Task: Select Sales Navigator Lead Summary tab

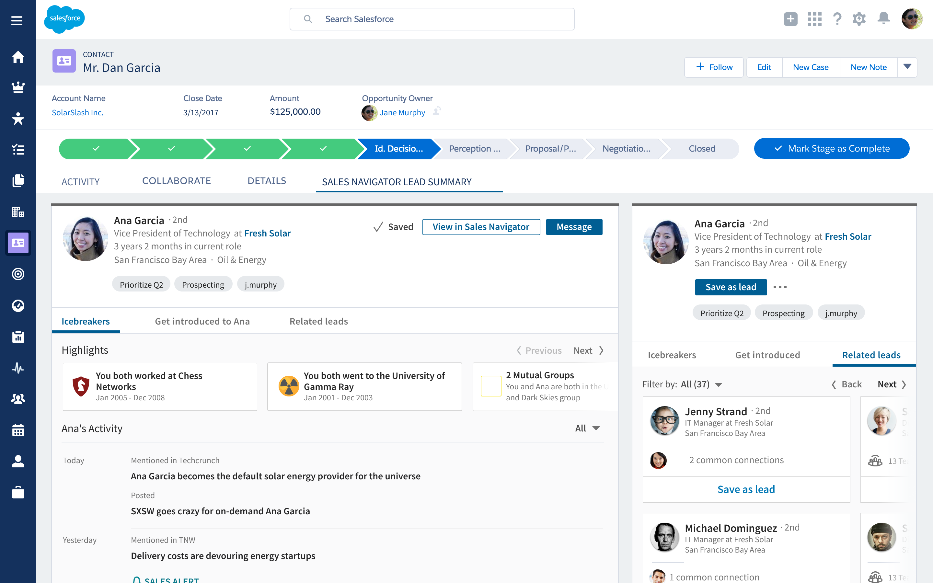Action: 397,182
